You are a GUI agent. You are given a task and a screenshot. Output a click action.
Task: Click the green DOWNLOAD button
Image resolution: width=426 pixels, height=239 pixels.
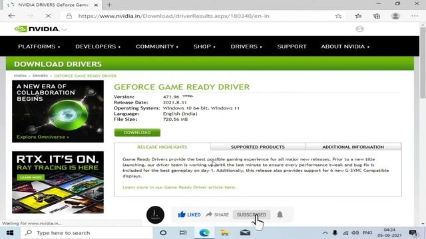pyautogui.click(x=137, y=133)
